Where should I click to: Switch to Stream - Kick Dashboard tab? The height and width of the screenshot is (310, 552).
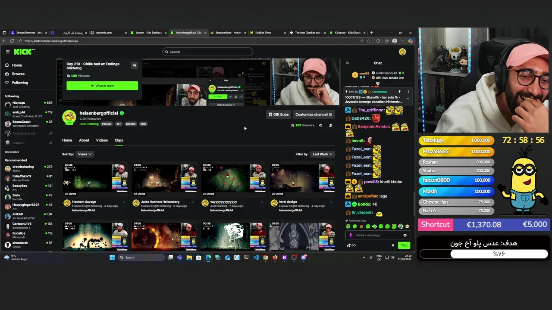point(148,33)
